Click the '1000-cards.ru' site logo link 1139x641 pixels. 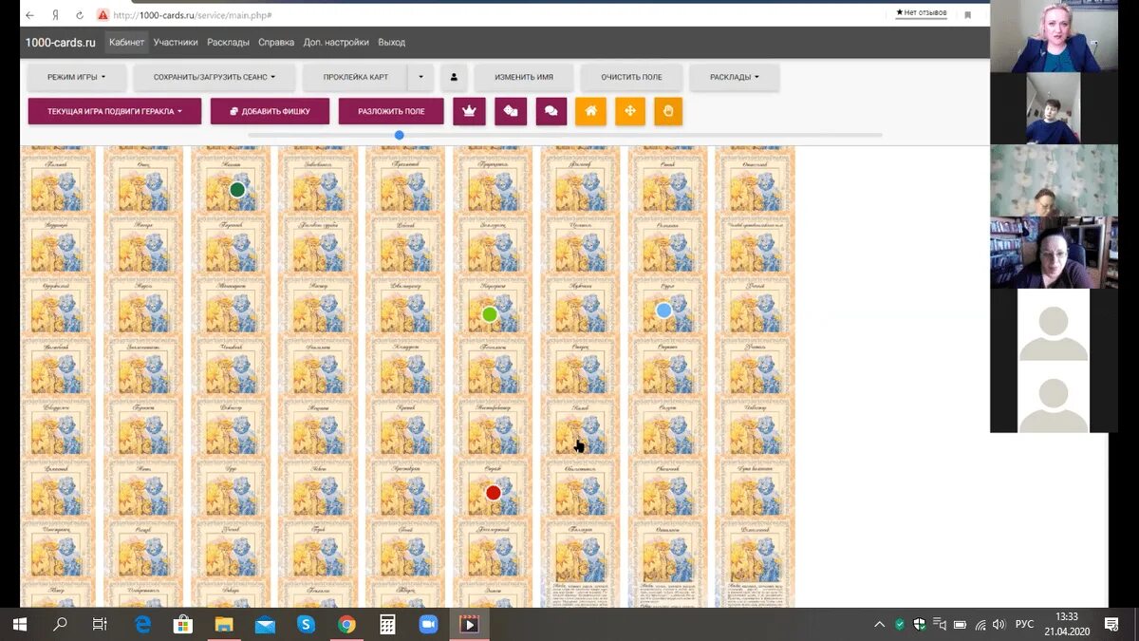click(x=60, y=42)
